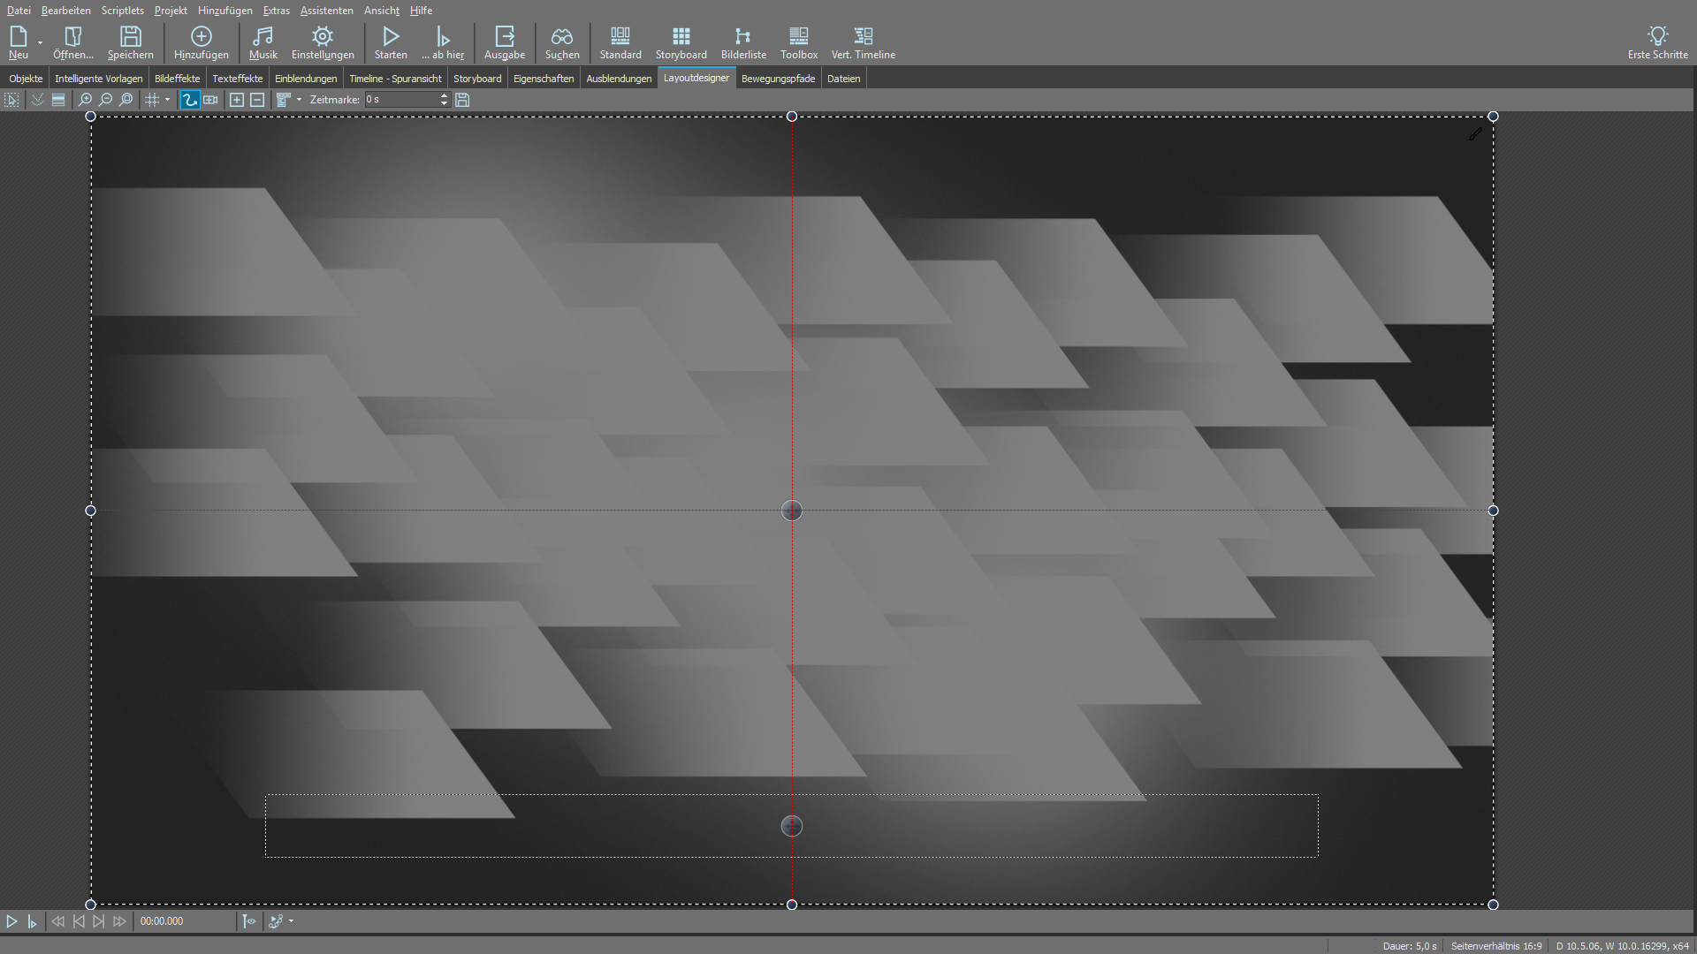Open the Assistenten menu

(x=326, y=11)
